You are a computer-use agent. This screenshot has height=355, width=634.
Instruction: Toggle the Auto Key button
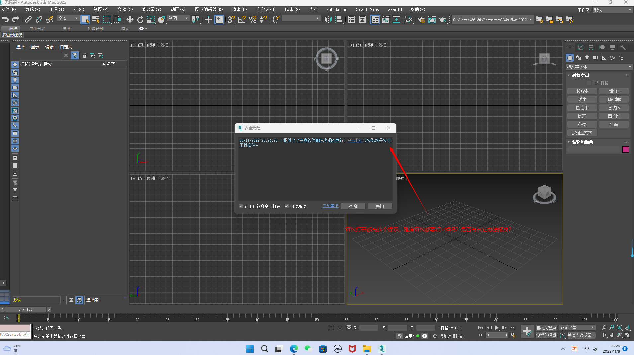546,328
